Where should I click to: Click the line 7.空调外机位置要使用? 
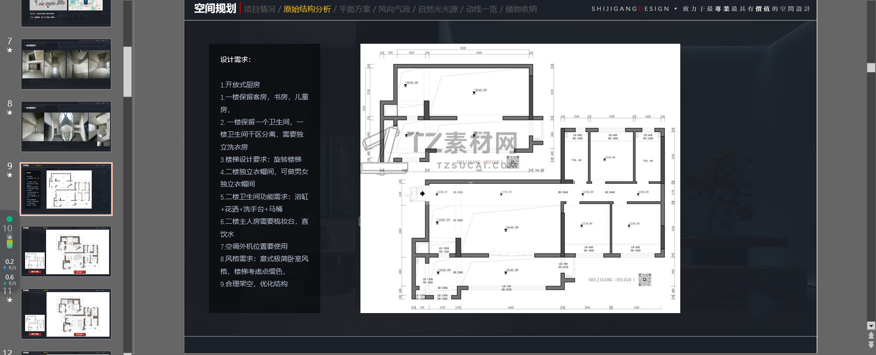tap(254, 247)
